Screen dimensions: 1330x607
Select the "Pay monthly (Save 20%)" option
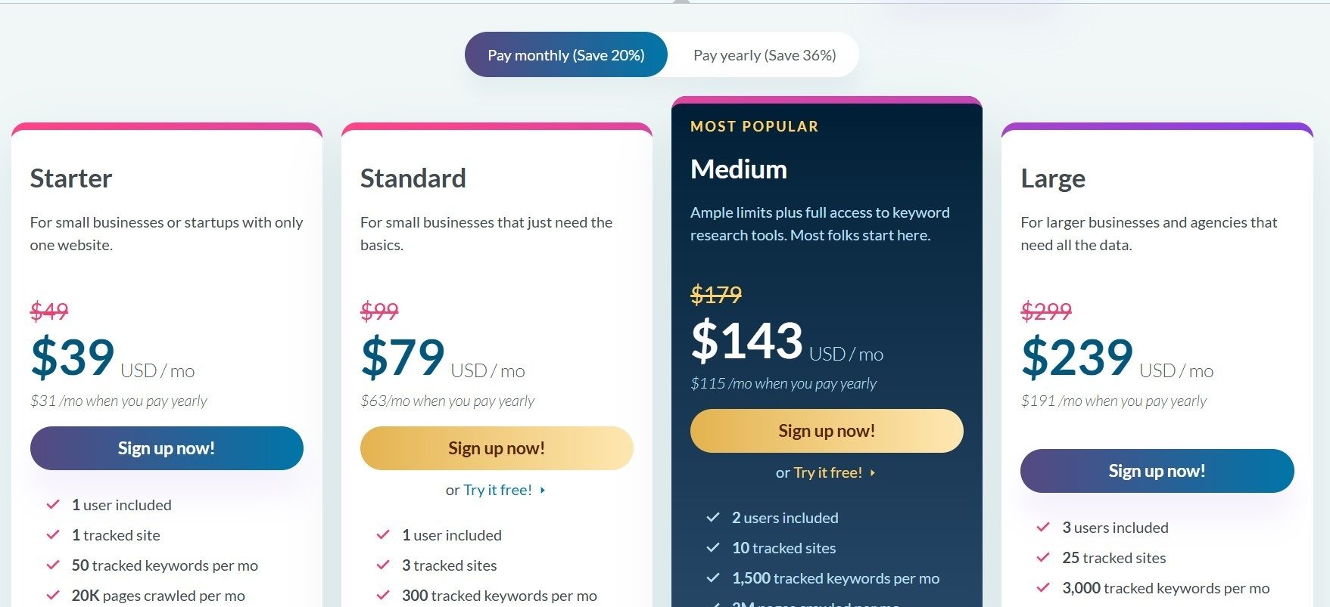click(x=566, y=54)
